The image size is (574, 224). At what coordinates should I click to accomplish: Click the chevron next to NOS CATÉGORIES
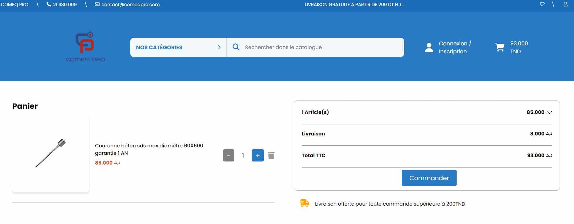[x=219, y=47]
